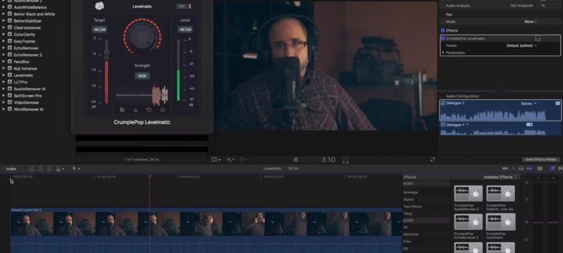Select VideoDenoise in the sidebar list

click(25, 102)
